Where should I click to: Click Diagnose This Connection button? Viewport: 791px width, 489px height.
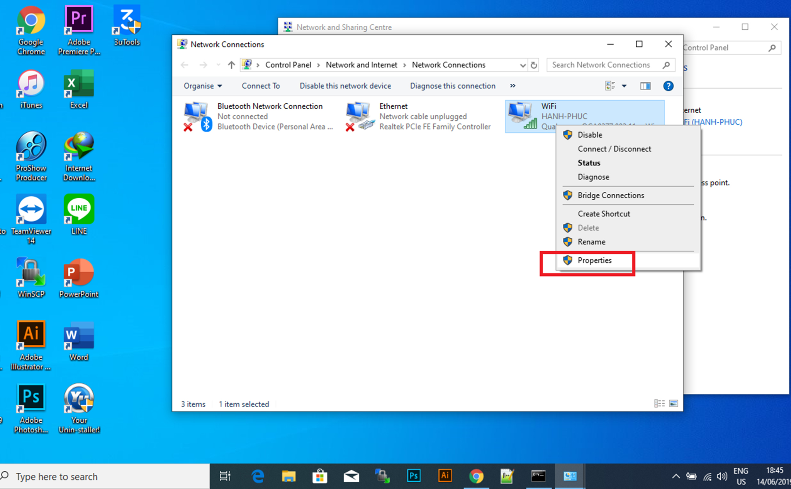(x=452, y=86)
